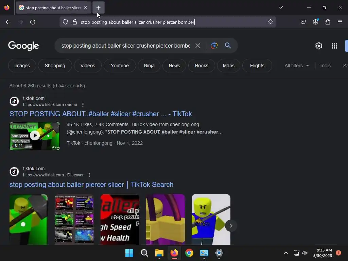Click Firefox in the taskbar
This screenshot has height=261, width=348.
click(174, 253)
